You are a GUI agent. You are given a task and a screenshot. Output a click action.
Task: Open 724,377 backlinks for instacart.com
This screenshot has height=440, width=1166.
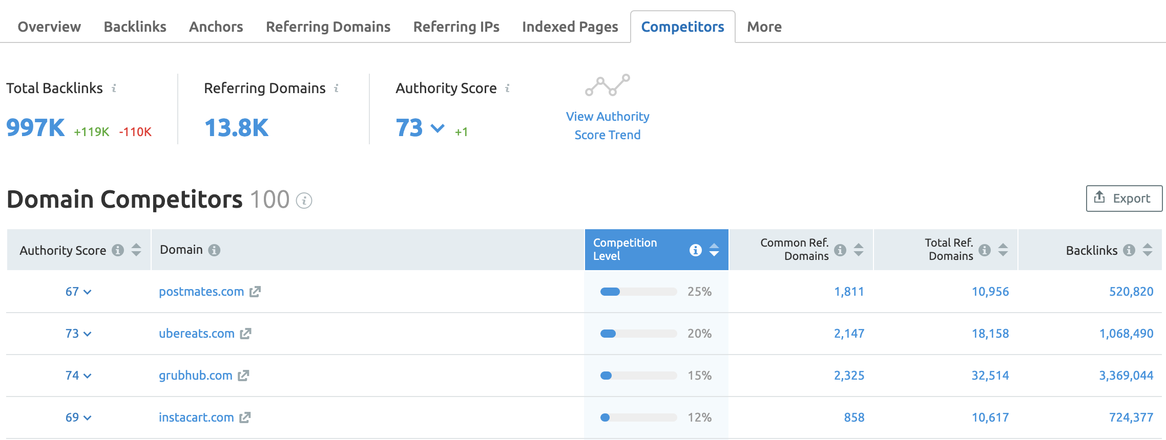1131,417
